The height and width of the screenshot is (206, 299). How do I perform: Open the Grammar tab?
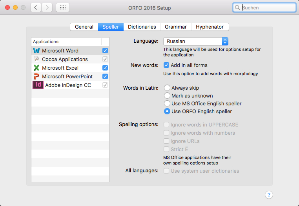tap(175, 27)
